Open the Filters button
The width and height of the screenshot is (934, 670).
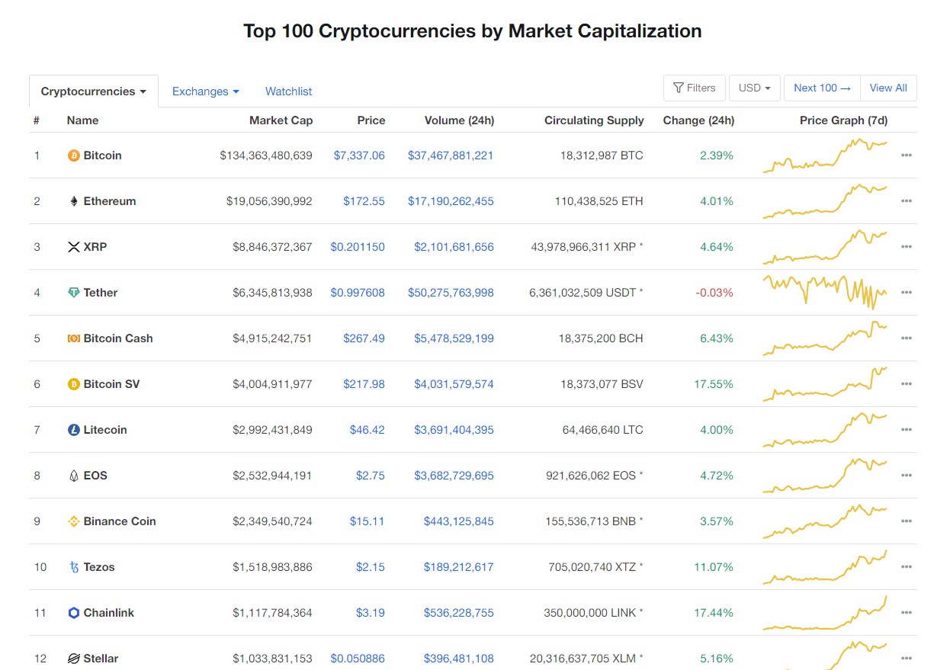(x=695, y=88)
